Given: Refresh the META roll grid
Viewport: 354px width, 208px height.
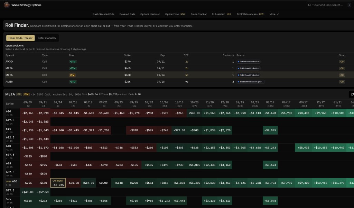Looking at the screenshot, I should tap(352, 94).
